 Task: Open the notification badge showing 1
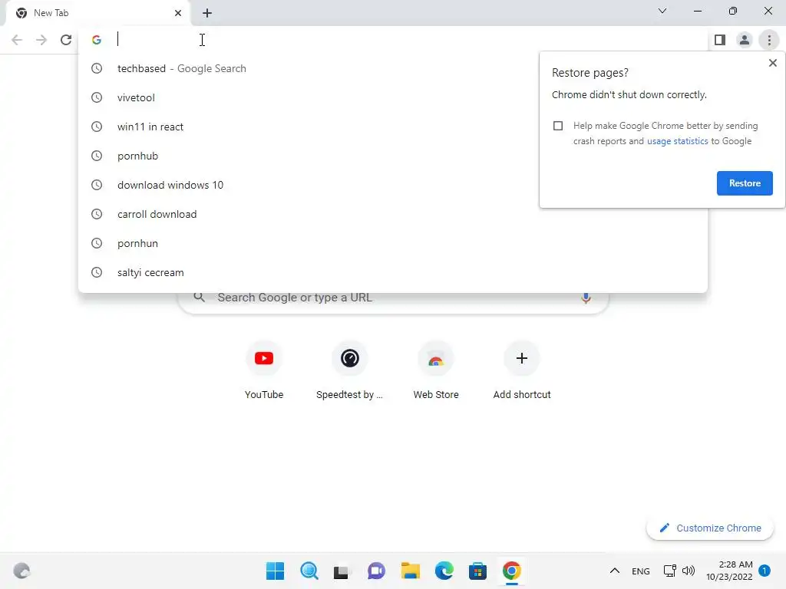tap(764, 571)
